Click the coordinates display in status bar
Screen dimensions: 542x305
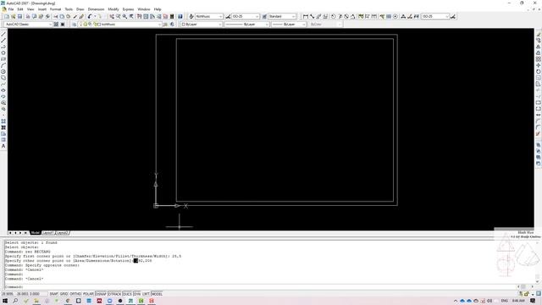coord(25,294)
